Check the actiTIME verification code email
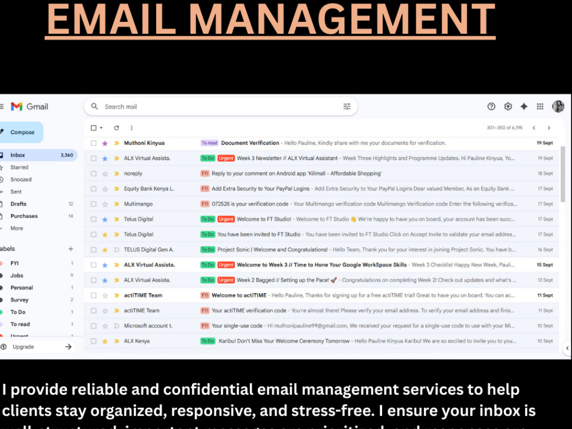Image resolution: width=572 pixels, height=429 pixels. pyautogui.click(x=94, y=311)
